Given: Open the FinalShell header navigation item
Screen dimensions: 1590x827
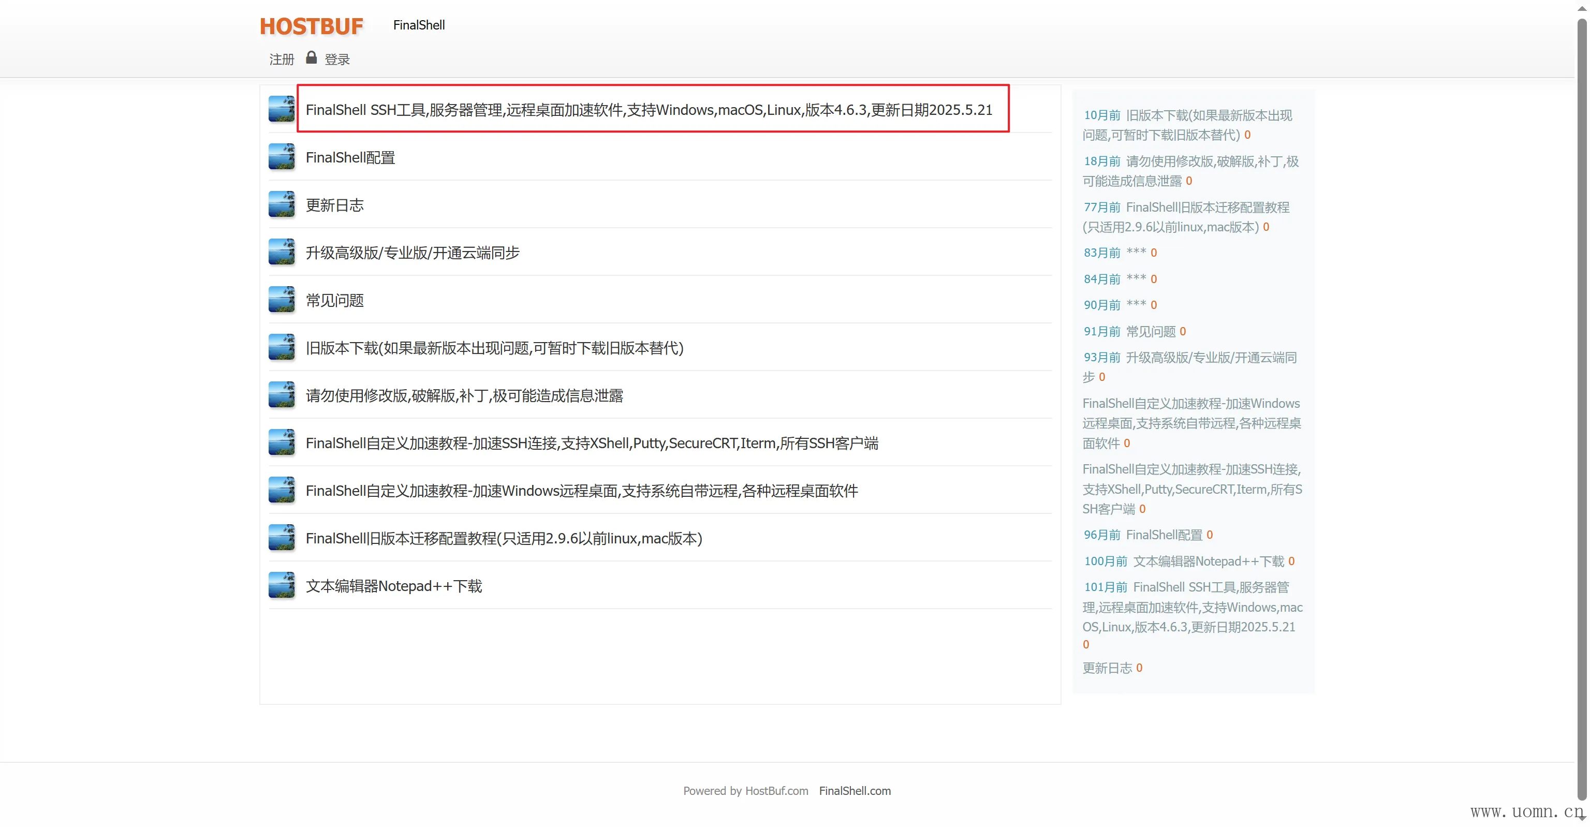Looking at the screenshot, I should click(x=419, y=25).
